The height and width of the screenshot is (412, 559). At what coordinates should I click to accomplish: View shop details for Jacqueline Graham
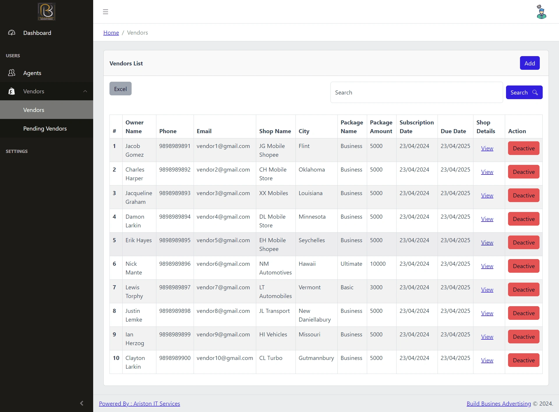point(487,195)
